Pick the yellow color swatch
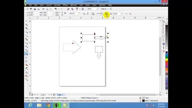Image resolution: width=192 pixels, height=108 pixels. 166,60
